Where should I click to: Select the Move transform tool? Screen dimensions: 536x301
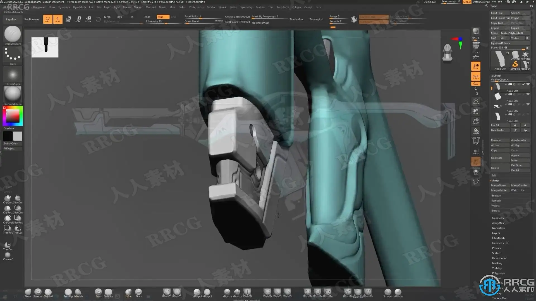68,19
